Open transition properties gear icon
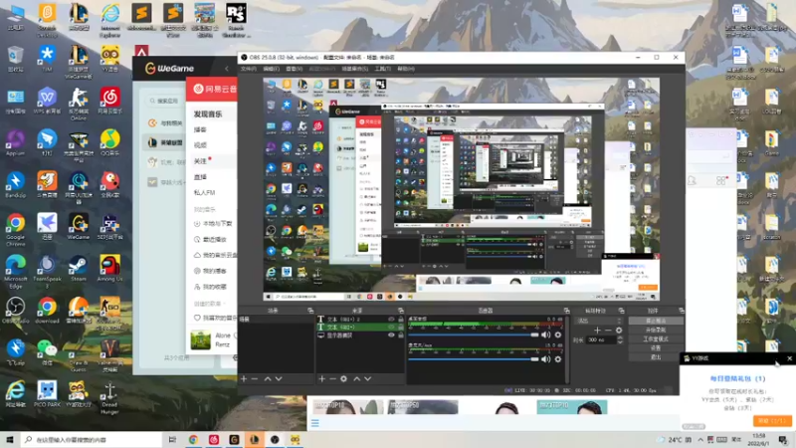The image size is (796, 448). pos(619,331)
